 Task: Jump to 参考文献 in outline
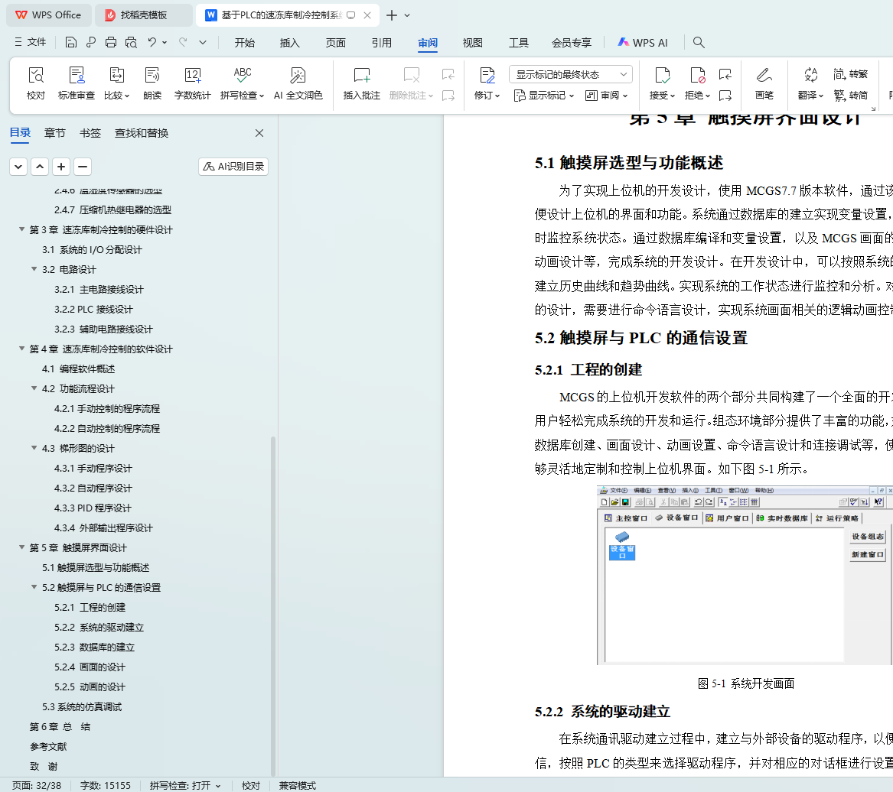[48, 746]
